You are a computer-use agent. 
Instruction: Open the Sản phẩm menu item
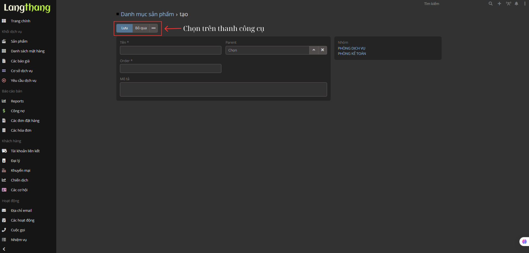(19, 41)
